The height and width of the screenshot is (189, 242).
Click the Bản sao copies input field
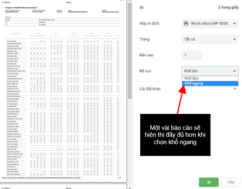[192, 55]
